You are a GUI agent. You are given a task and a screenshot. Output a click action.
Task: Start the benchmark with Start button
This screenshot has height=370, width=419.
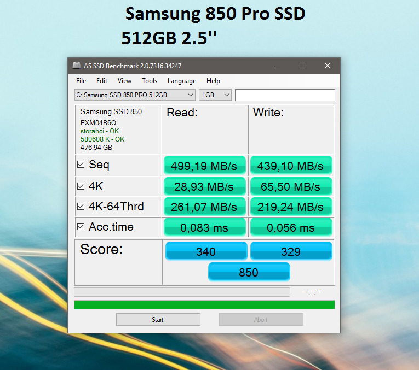click(x=158, y=319)
